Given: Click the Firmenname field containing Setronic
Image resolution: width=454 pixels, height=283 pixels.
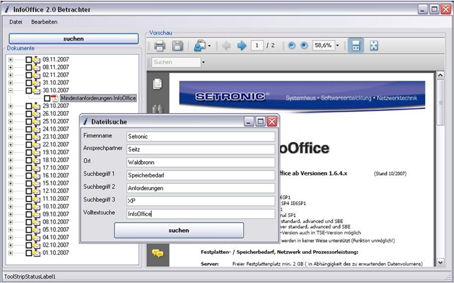Looking at the screenshot, I should (201, 136).
